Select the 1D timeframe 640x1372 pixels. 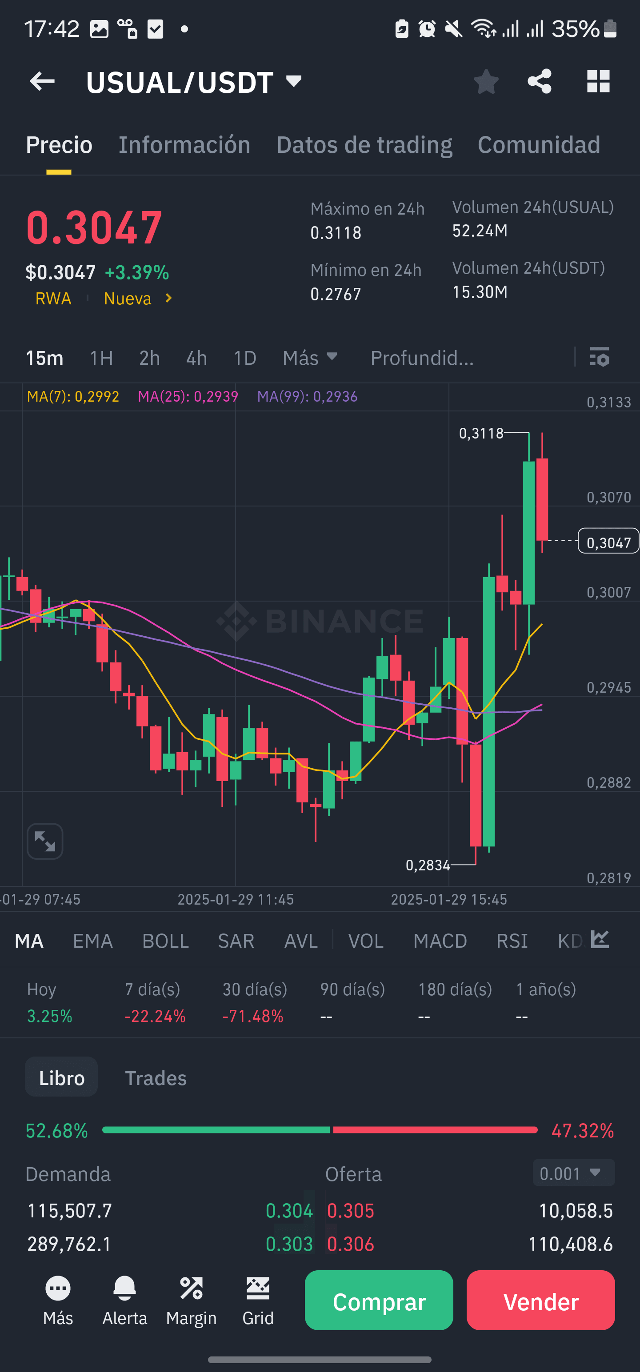coord(245,358)
